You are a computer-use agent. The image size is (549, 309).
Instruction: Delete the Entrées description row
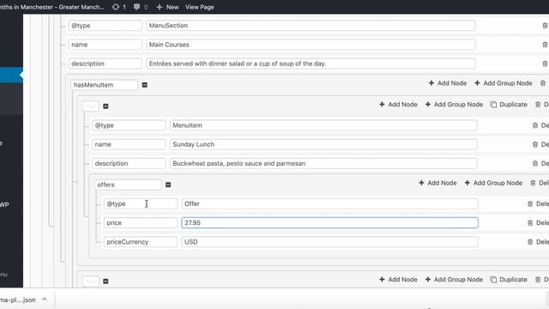(545, 64)
